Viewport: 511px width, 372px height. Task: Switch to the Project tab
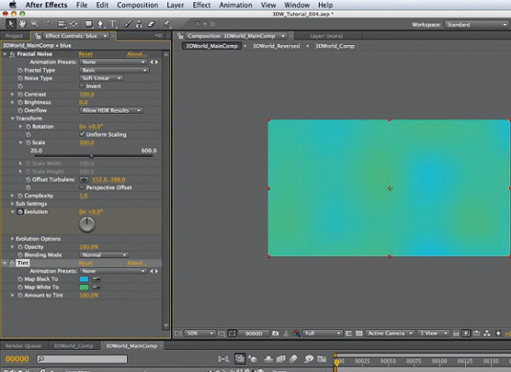(x=14, y=36)
